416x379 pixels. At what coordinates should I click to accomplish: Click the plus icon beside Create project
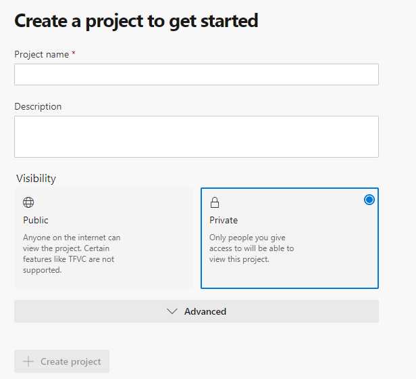pos(28,361)
